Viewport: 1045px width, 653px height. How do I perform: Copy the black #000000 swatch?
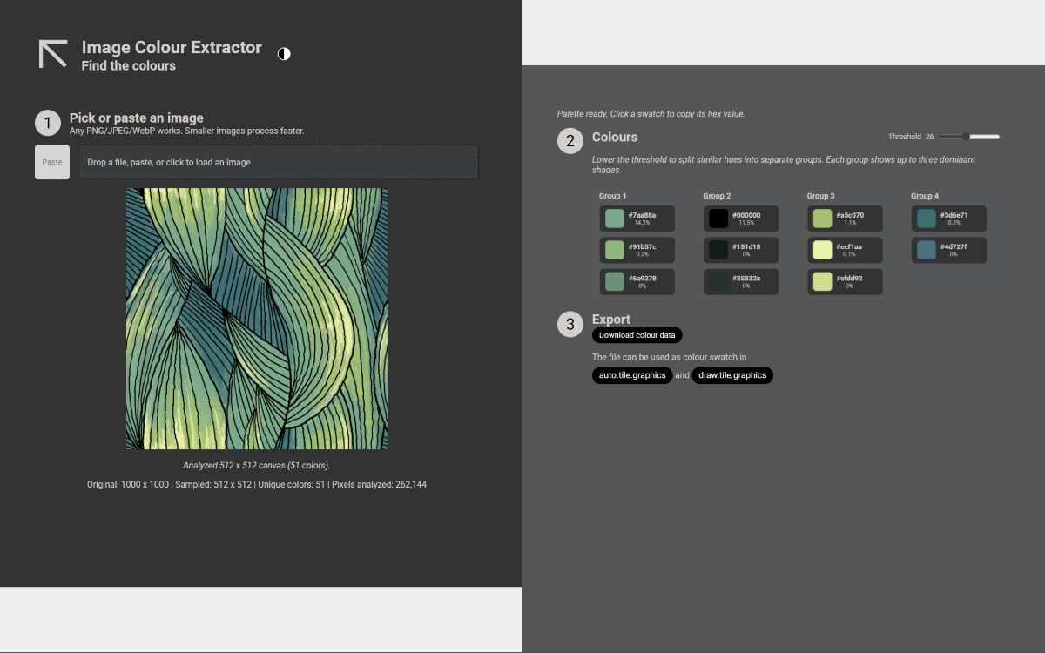740,219
